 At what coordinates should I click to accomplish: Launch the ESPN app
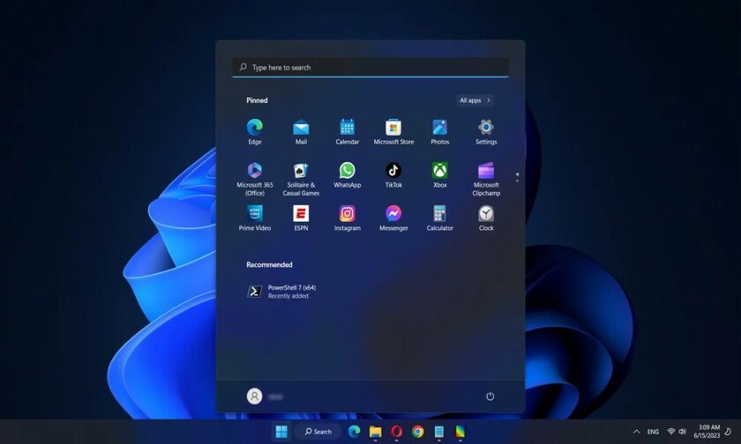pyautogui.click(x=301, y=218)
